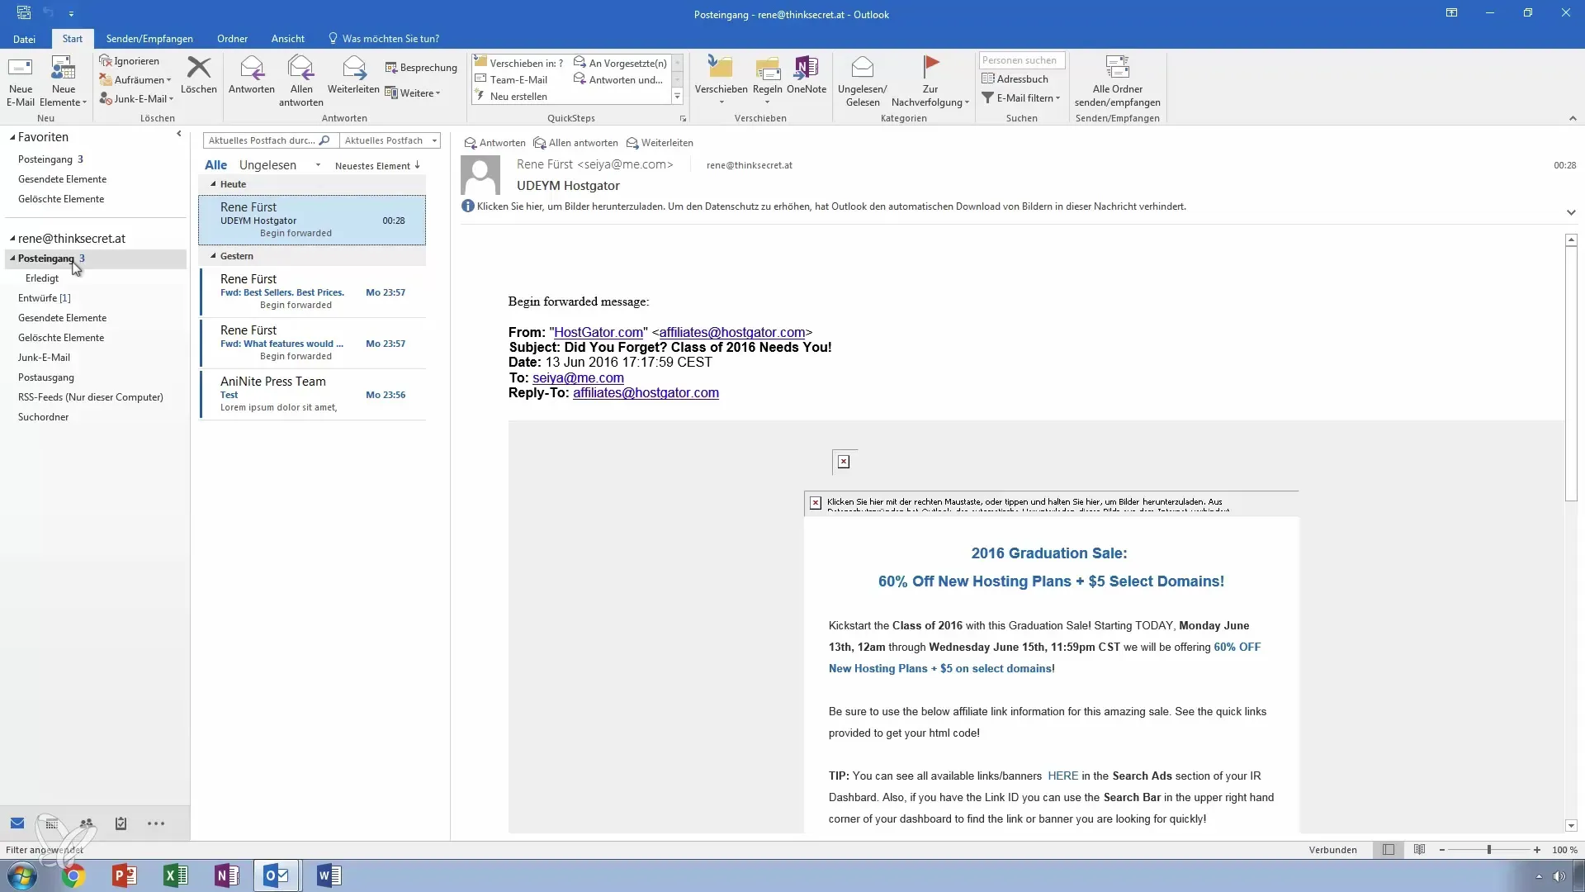
Task: Open Gesendete Elemente under rene@thinksecret.at
Action: coord(63,318)
